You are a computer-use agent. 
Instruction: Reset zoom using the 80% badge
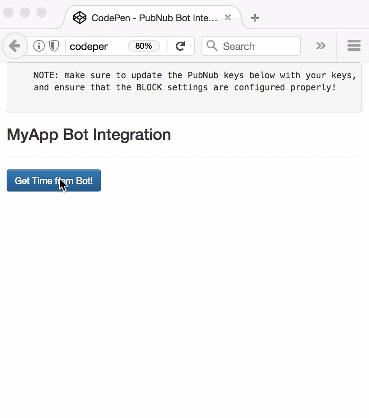[144, 46]
